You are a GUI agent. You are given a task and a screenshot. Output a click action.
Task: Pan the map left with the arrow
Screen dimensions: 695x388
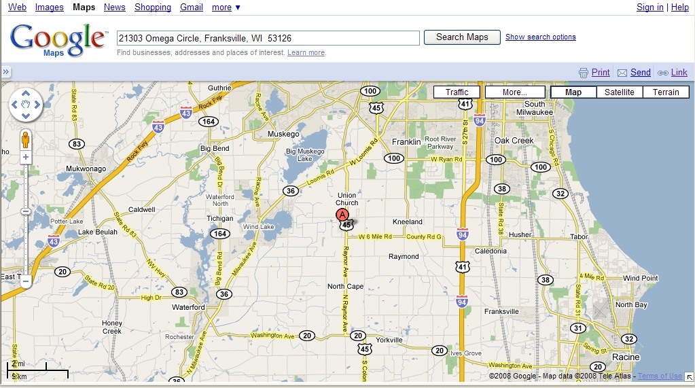point(15,105)
